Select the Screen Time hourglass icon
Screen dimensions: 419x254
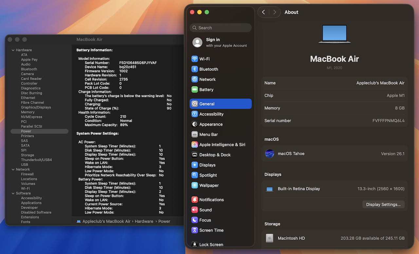(x=195, y=230)
